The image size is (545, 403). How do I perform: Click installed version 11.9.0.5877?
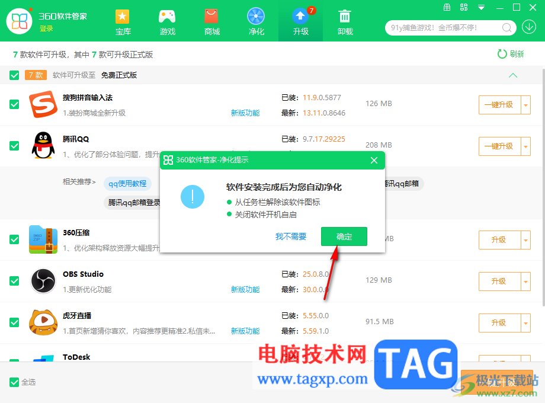(x=322, y=98)
